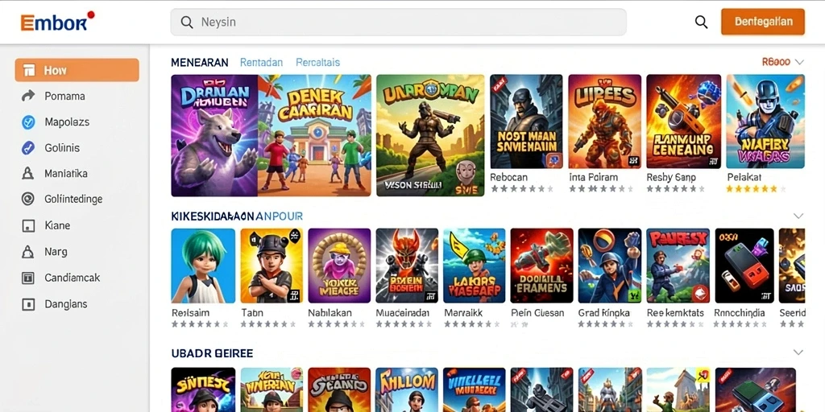825x412 pixels.
Task: Open the Pelakat game cover
Action: (x=765, y=122)
